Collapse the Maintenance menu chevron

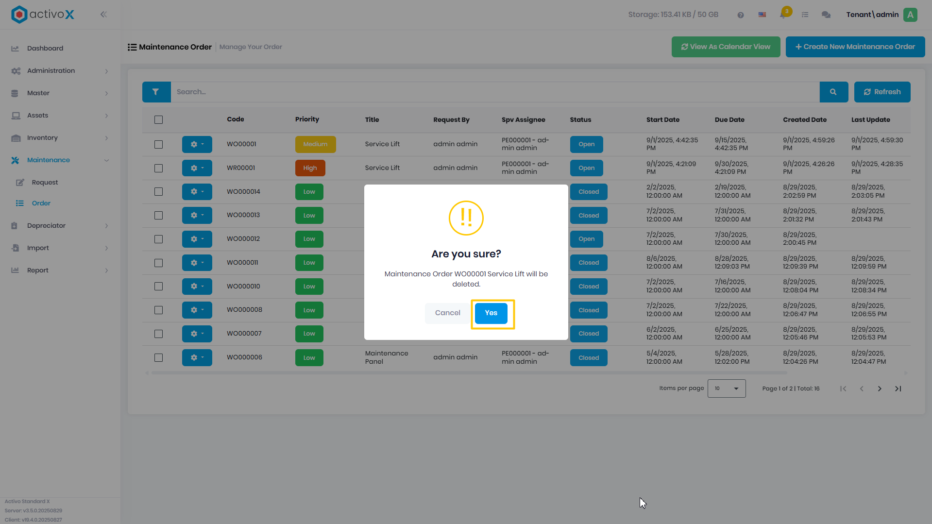(106, 160)
